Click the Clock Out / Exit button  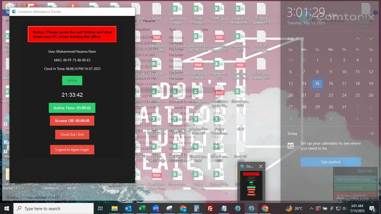tap(72, 135)
